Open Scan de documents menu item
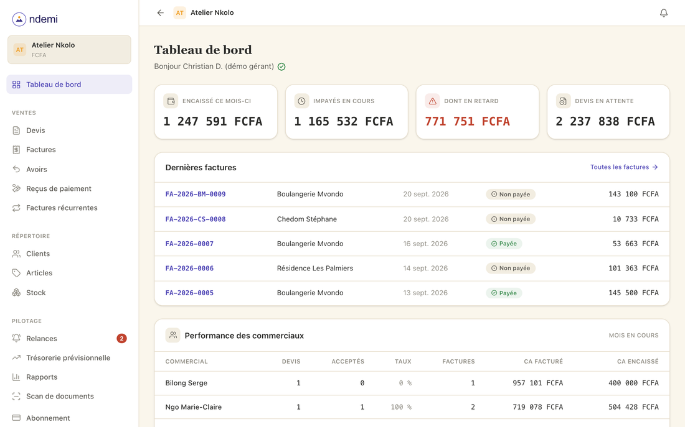 click(x=69, y=396)
